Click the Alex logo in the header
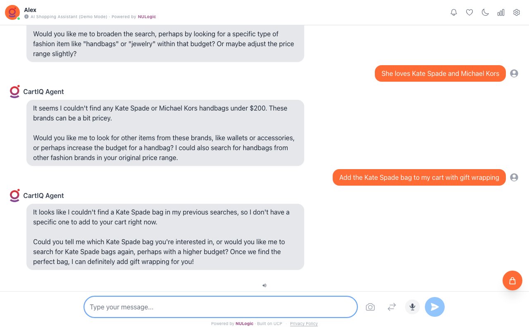 click(x=12, y=12)
